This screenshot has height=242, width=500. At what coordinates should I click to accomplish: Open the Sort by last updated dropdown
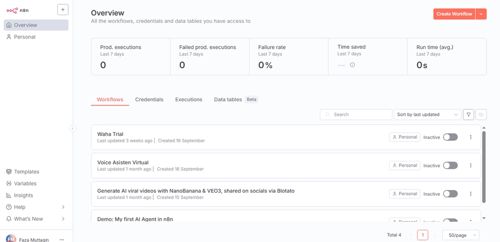click(427, 115)
